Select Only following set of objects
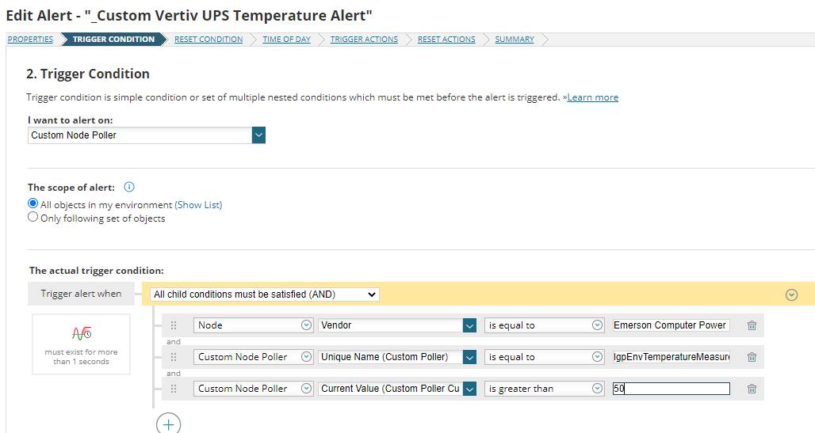The image size is (815, 433). pos(33,218)
